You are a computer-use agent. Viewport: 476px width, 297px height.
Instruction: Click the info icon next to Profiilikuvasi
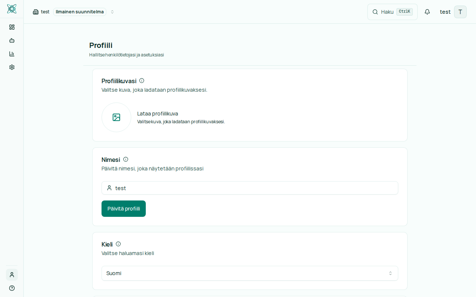click(x=142, y=81)
